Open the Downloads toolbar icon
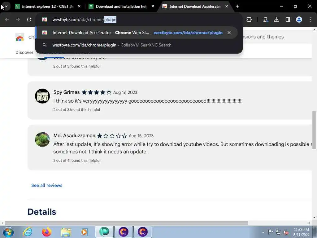Viewport: 317px width, 238px height. click(x=276, y=20)
